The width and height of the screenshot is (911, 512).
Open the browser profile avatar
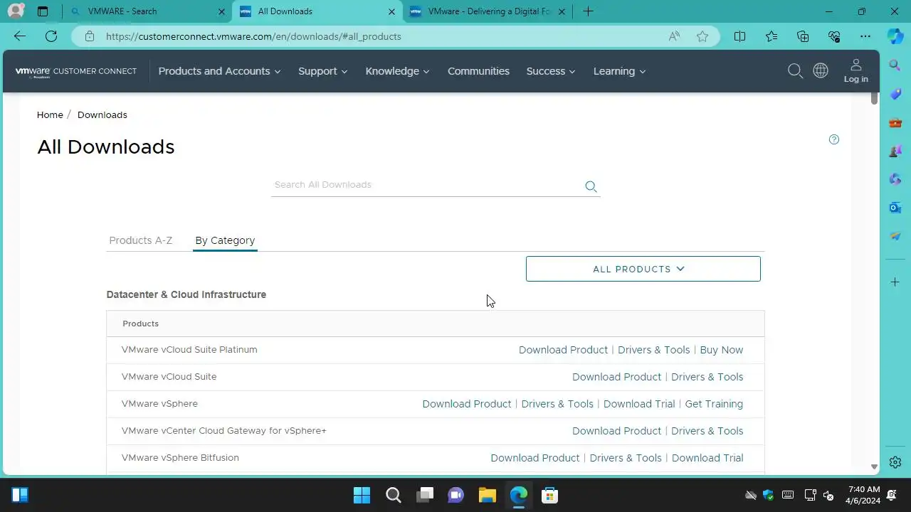tap(15, 11)
